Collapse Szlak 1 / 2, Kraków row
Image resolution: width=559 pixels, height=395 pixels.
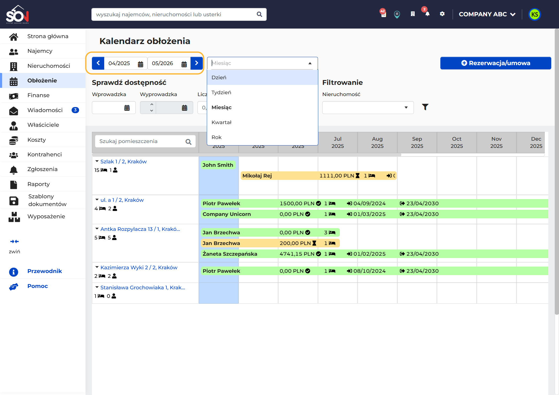[x=97, y=161]
